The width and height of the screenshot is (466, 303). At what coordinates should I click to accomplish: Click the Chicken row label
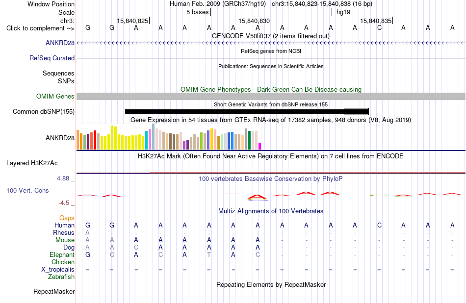(63, 262)
